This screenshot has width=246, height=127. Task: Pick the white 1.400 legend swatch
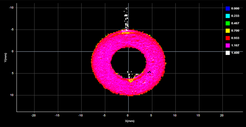228,53
